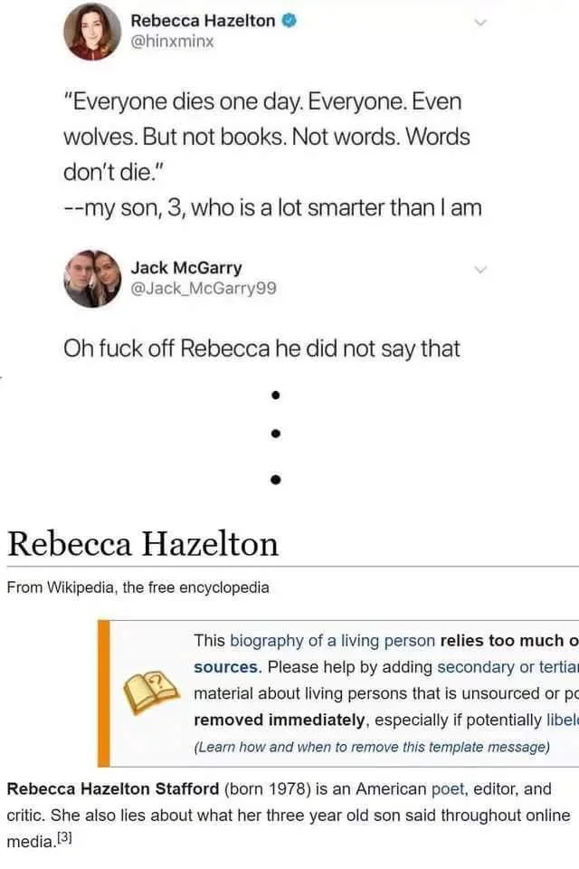Open the 'secondary or tertiary' sources link
579x869 pixels.
pyautogui.click(x=508, y=667)
